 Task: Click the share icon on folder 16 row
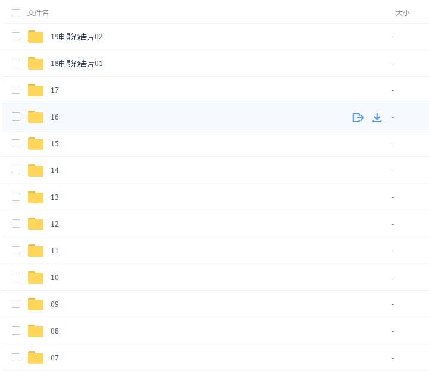click(358, 117)
